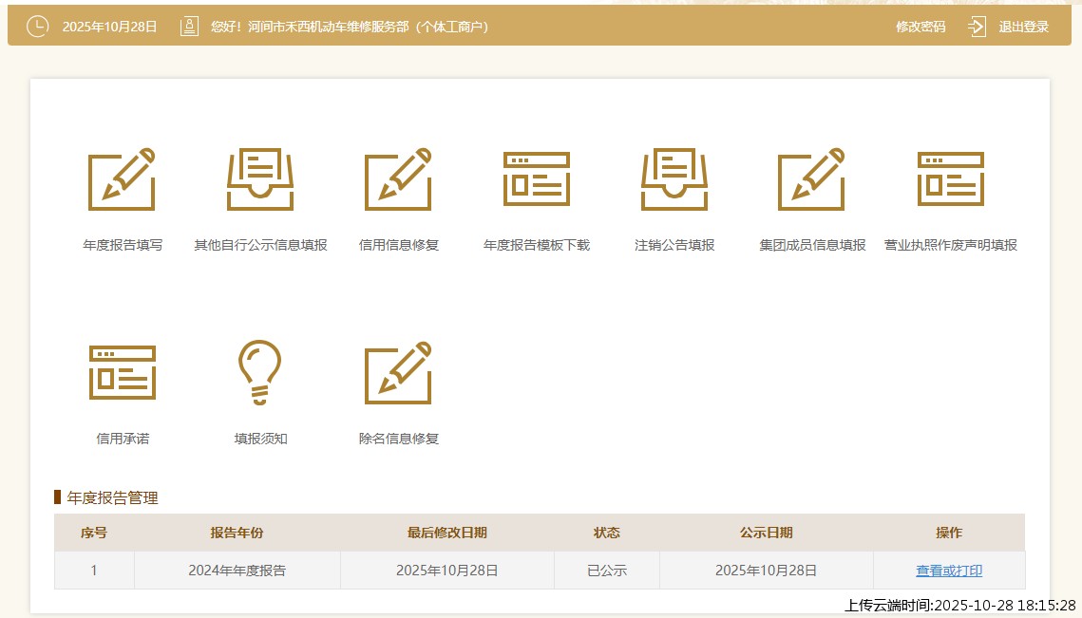Click the 修改密码 link
Screen dimensions: 1082x618
921,27
